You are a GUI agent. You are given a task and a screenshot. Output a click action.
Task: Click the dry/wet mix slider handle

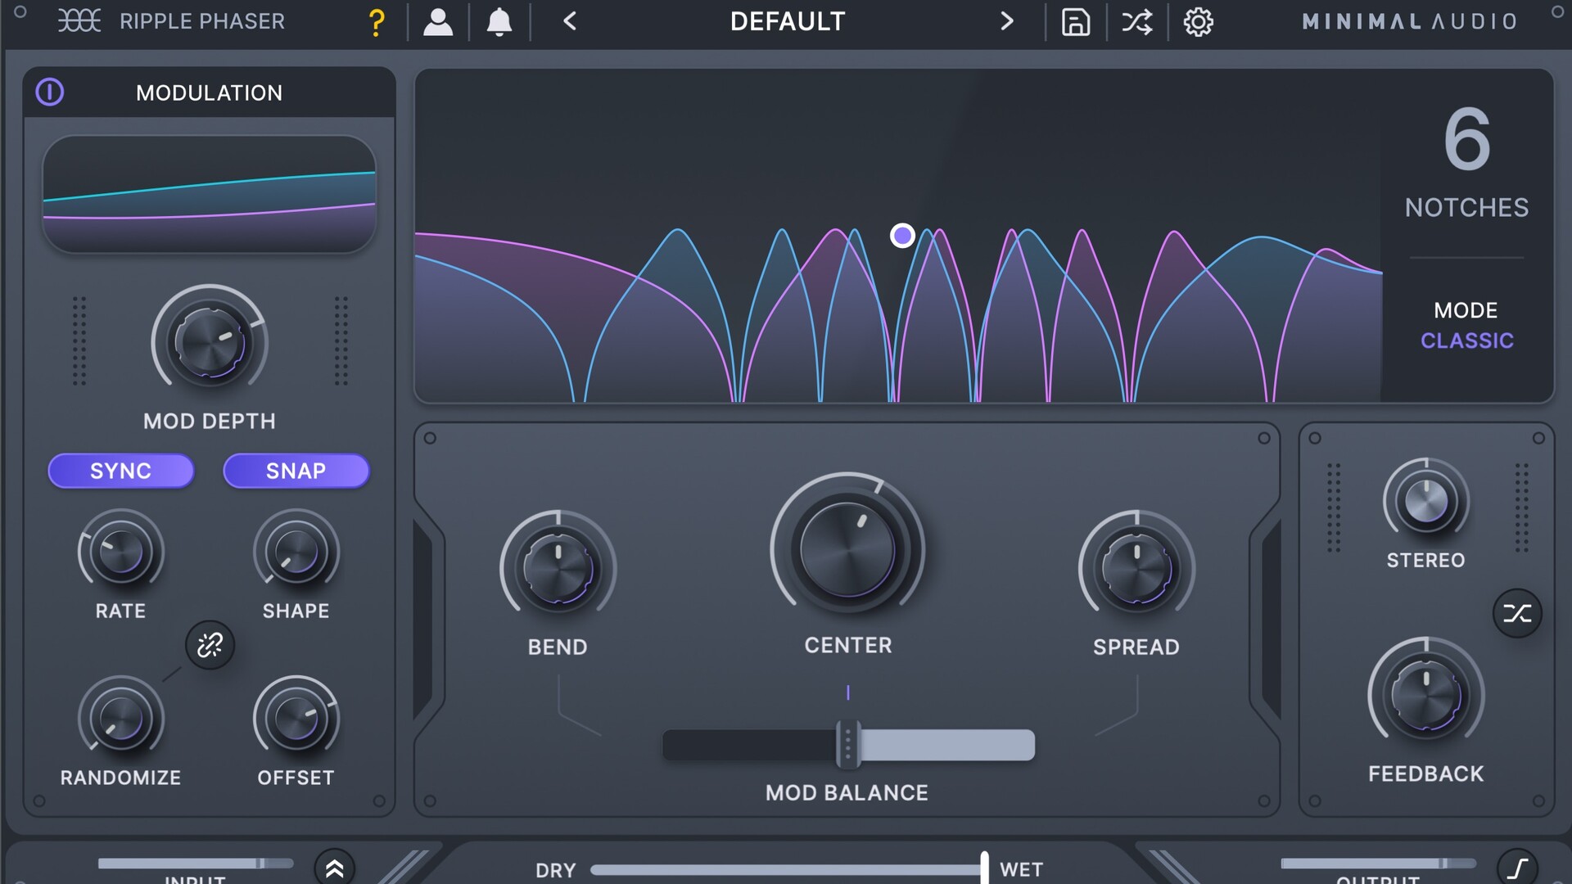[x=984, y=868]
